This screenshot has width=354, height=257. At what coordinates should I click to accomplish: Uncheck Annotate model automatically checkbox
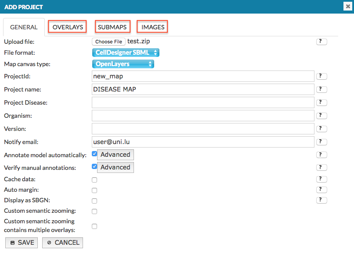(x=94, y=154)
